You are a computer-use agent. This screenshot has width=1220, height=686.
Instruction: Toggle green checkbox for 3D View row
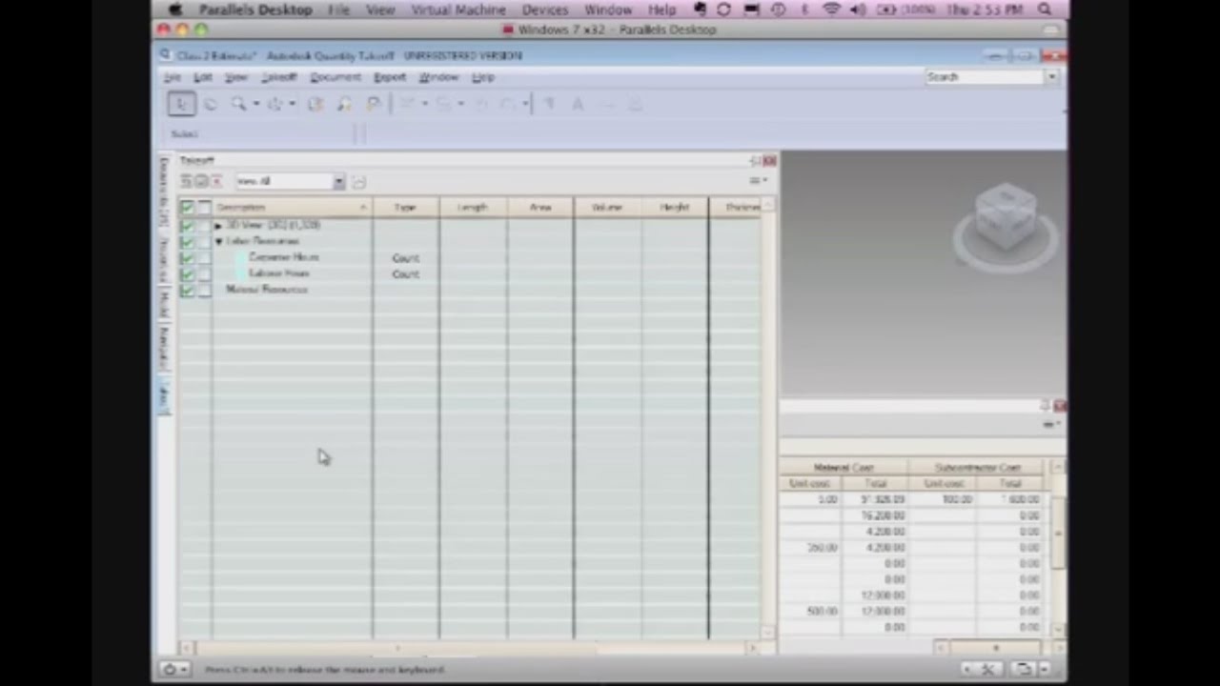coord(188,225)
